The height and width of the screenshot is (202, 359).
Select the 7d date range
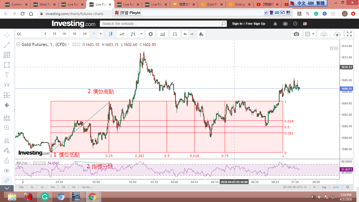tap(63, 187)
